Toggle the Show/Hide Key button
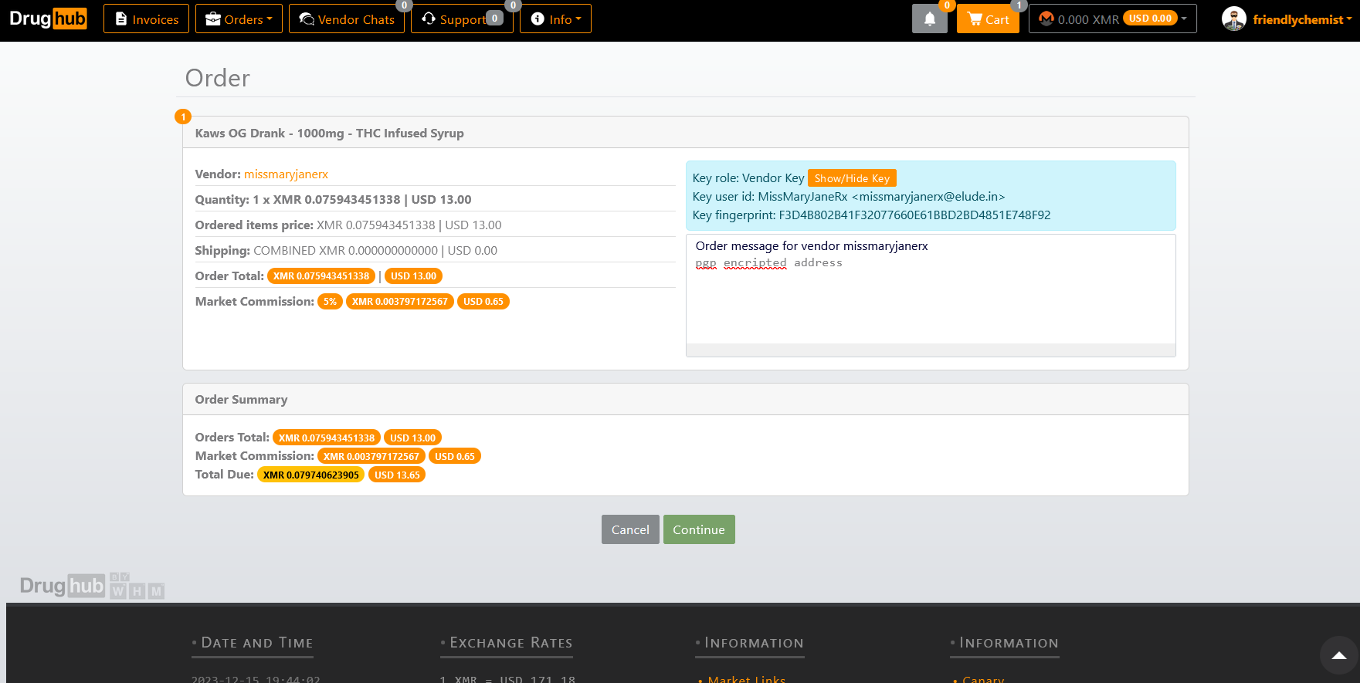This screenshot has height=683, width=1360. pyautogui.click(x=852, y=178)
